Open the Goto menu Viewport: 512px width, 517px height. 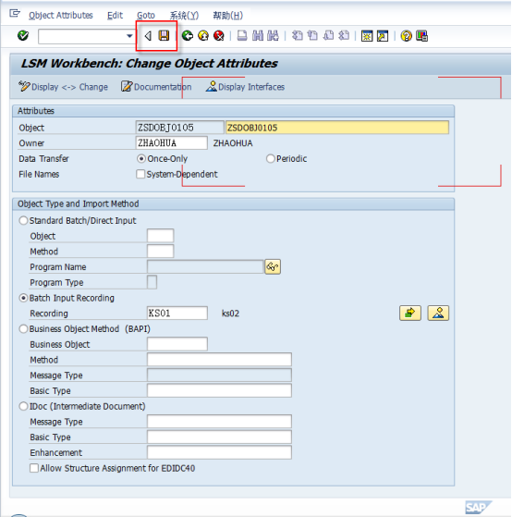tap(146, 15)
